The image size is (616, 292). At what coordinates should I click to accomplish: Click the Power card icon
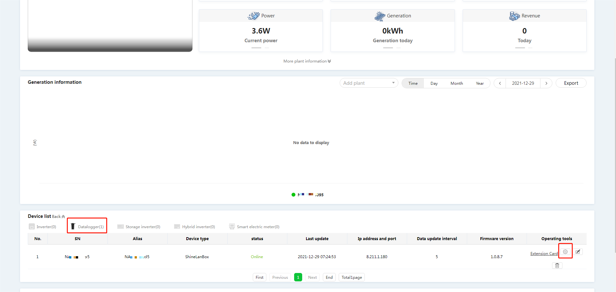(253, 16)
